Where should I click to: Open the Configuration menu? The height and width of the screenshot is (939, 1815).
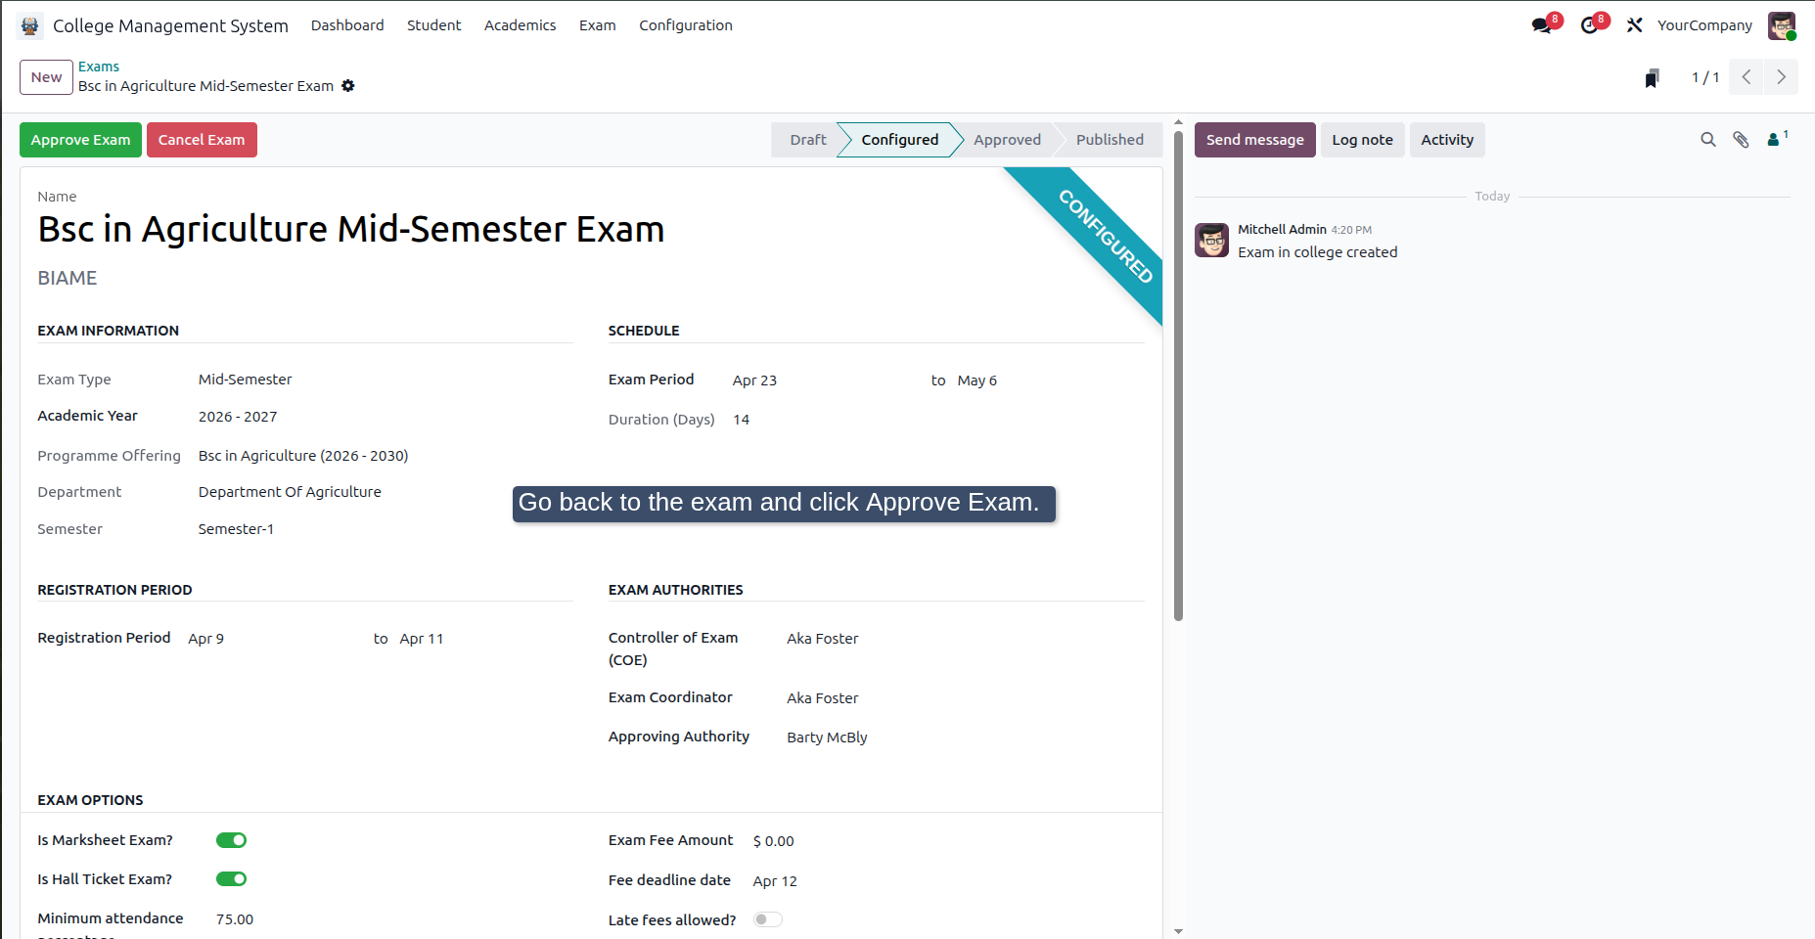(686, 25)
